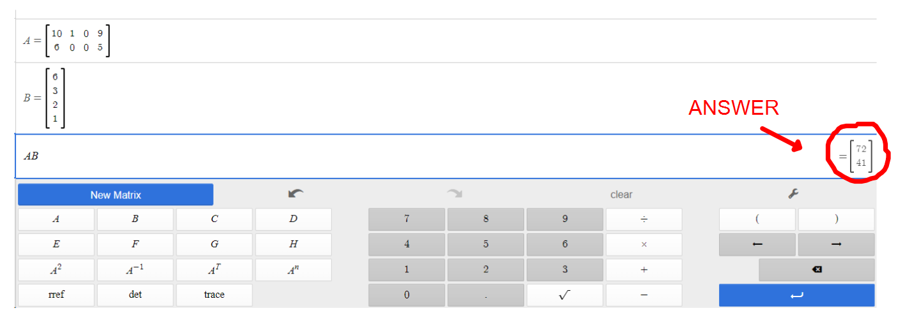The width and height of the screenshot is (898, 322).
Task: Move cursor with left arrow key
Action: click(x=757, y=244)
